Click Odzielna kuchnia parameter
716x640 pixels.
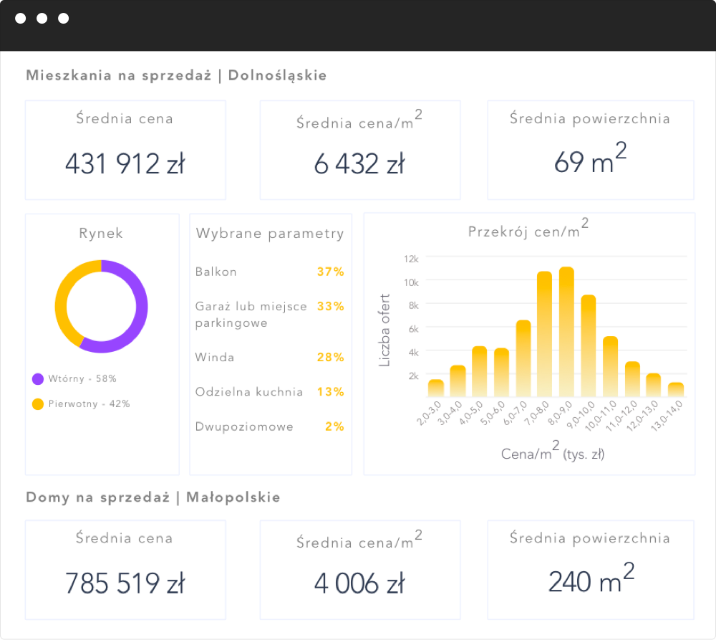pyautogui.click(x=248, y=392)
